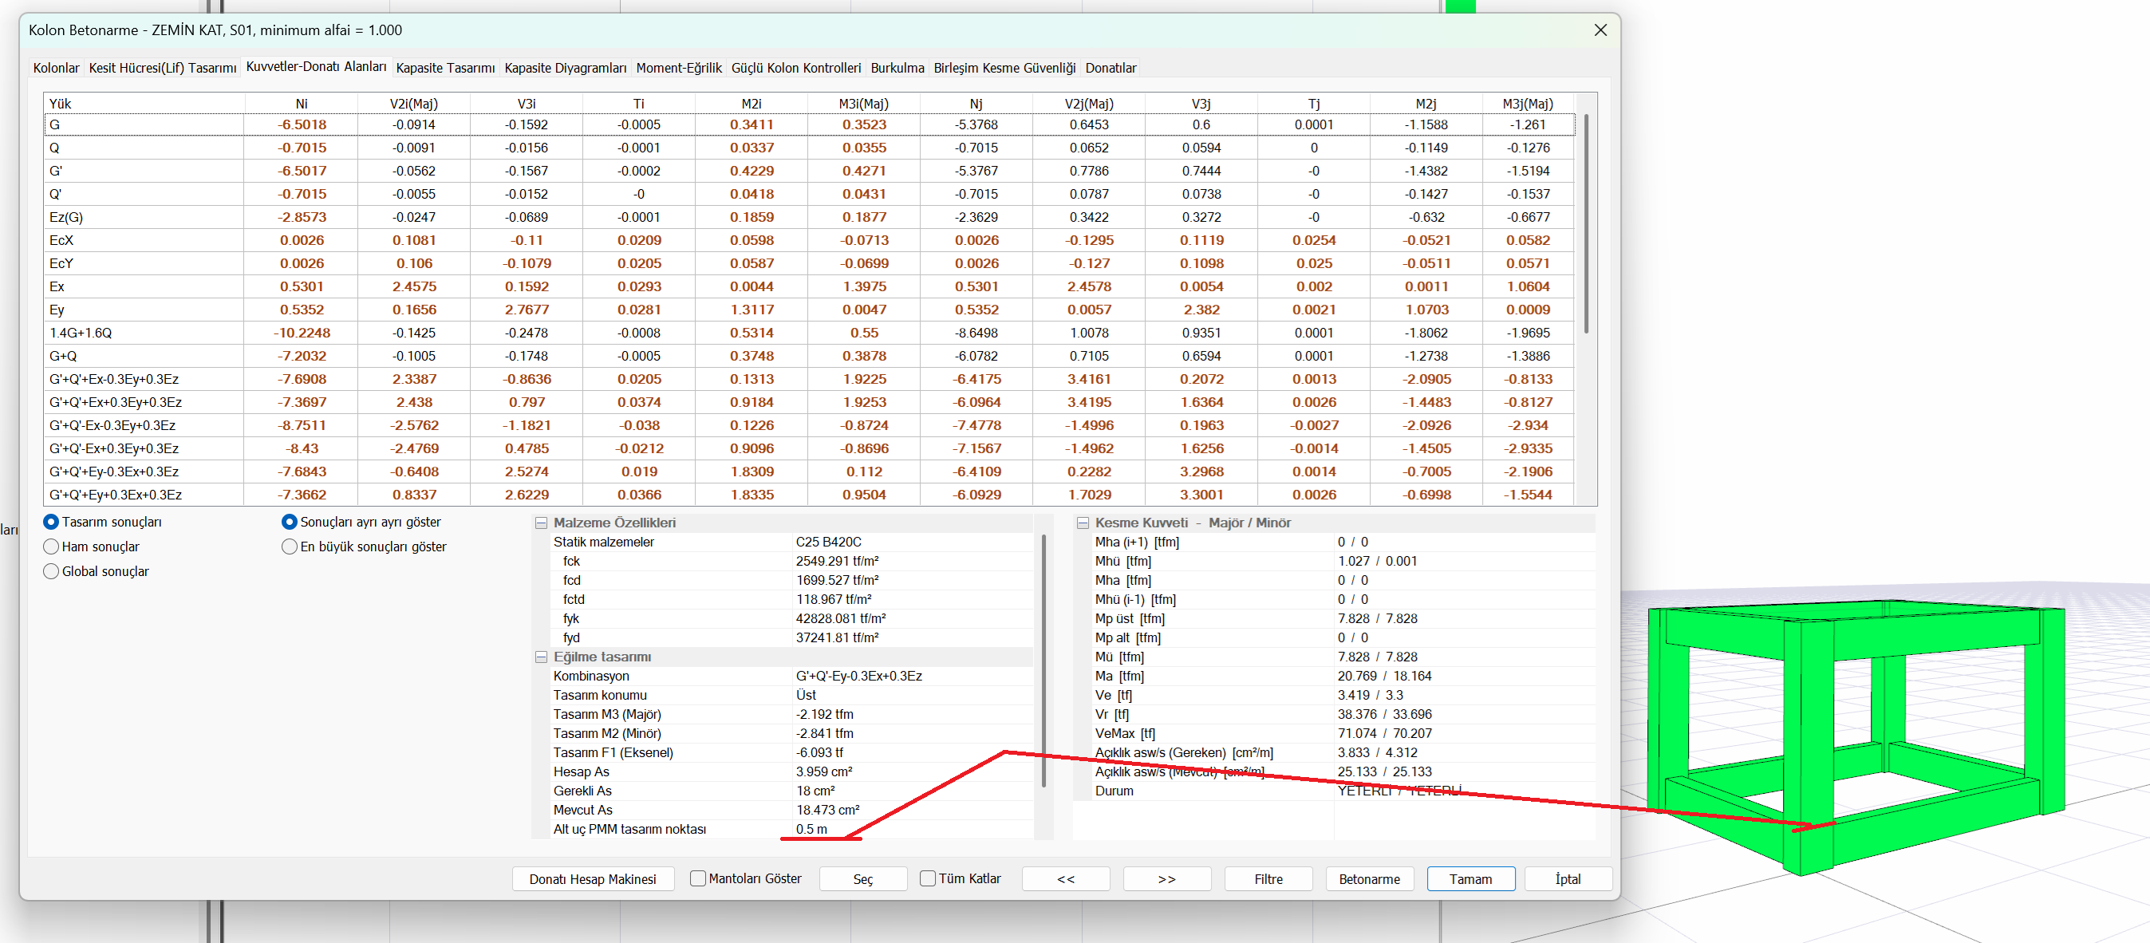The width and height of the screenshot is (2150, 943).
Task: Collapse the Malzeme Özellikleri section
Action: coord(541,523)
